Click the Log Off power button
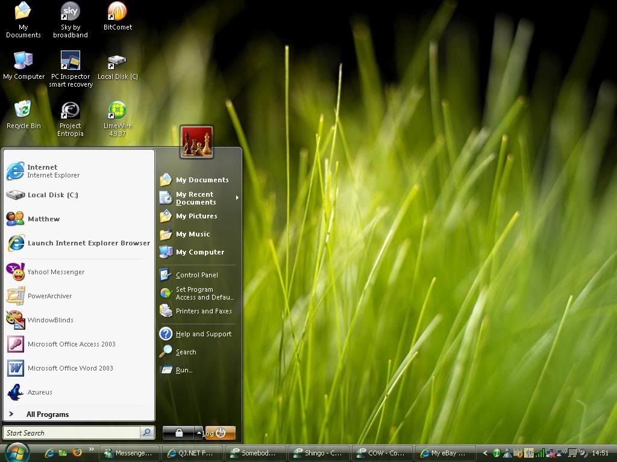 click(220, 433)
